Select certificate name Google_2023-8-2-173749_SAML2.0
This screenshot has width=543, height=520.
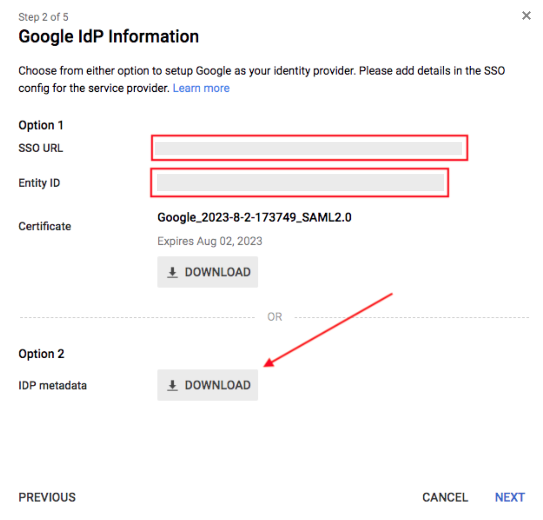[254, 217]
